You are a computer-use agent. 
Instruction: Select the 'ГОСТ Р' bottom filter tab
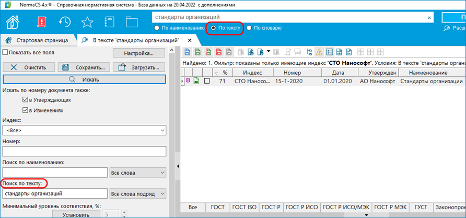point(272,208)
